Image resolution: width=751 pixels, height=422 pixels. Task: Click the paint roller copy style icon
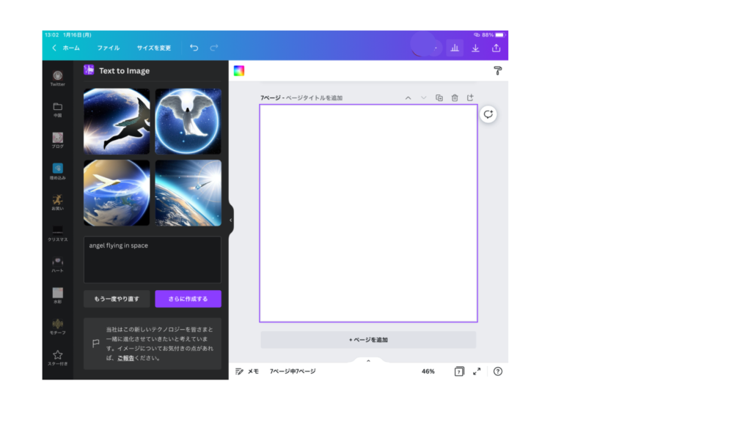pyautogui.click(x=498, y=71)
